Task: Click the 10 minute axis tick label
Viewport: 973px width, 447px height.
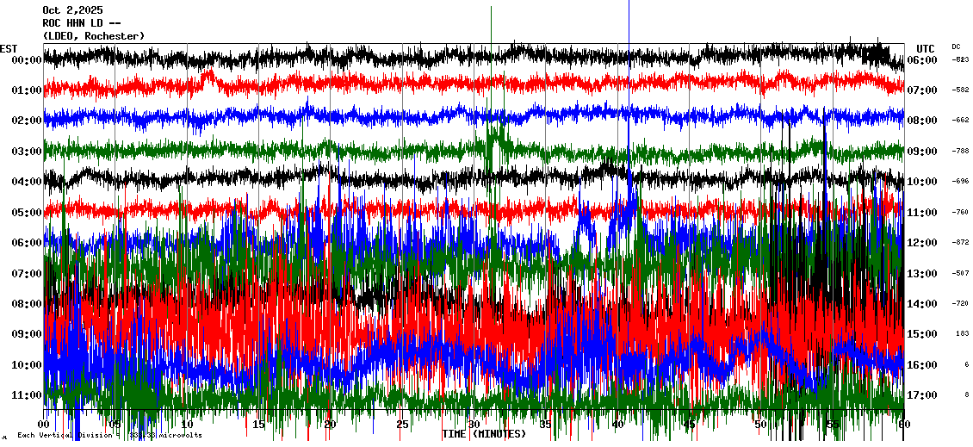Action: 187,425
